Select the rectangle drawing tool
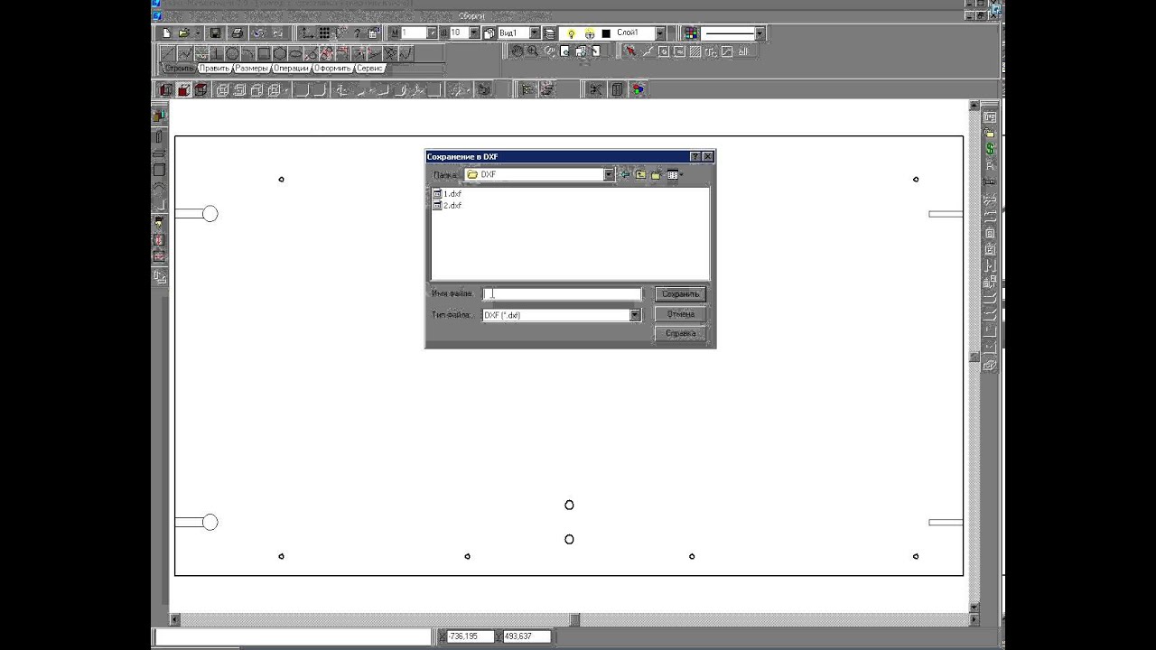This screenshot has width=1156, height=650. [264, 53]
